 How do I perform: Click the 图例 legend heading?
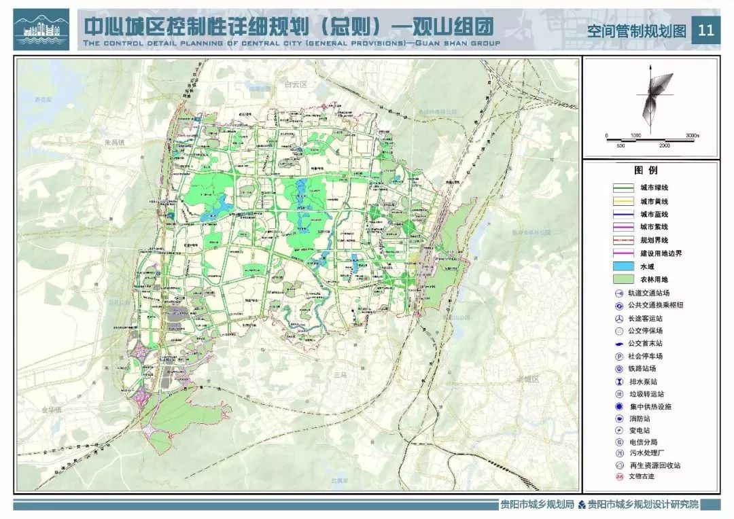click(x=646, y=171)
